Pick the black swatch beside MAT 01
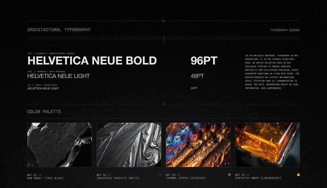Viewport: 327px width, 188px height. [91, 175]
